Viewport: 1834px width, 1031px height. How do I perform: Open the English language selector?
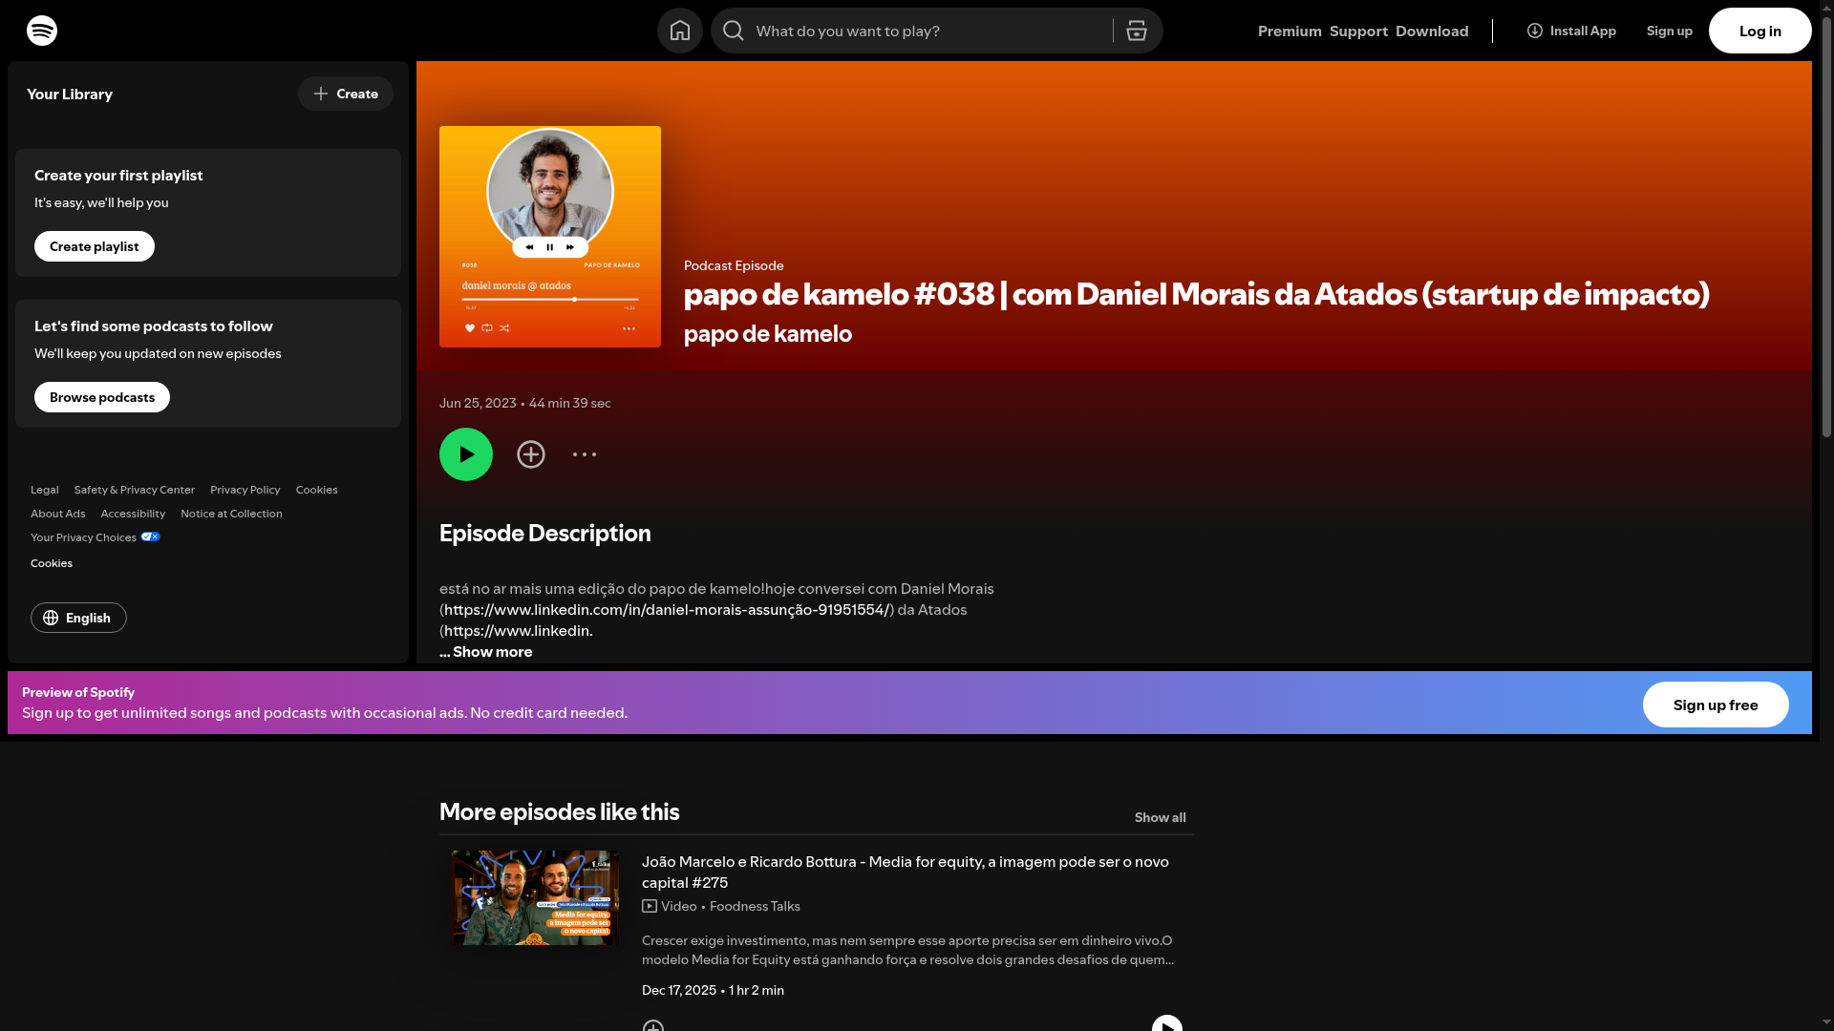78,618
